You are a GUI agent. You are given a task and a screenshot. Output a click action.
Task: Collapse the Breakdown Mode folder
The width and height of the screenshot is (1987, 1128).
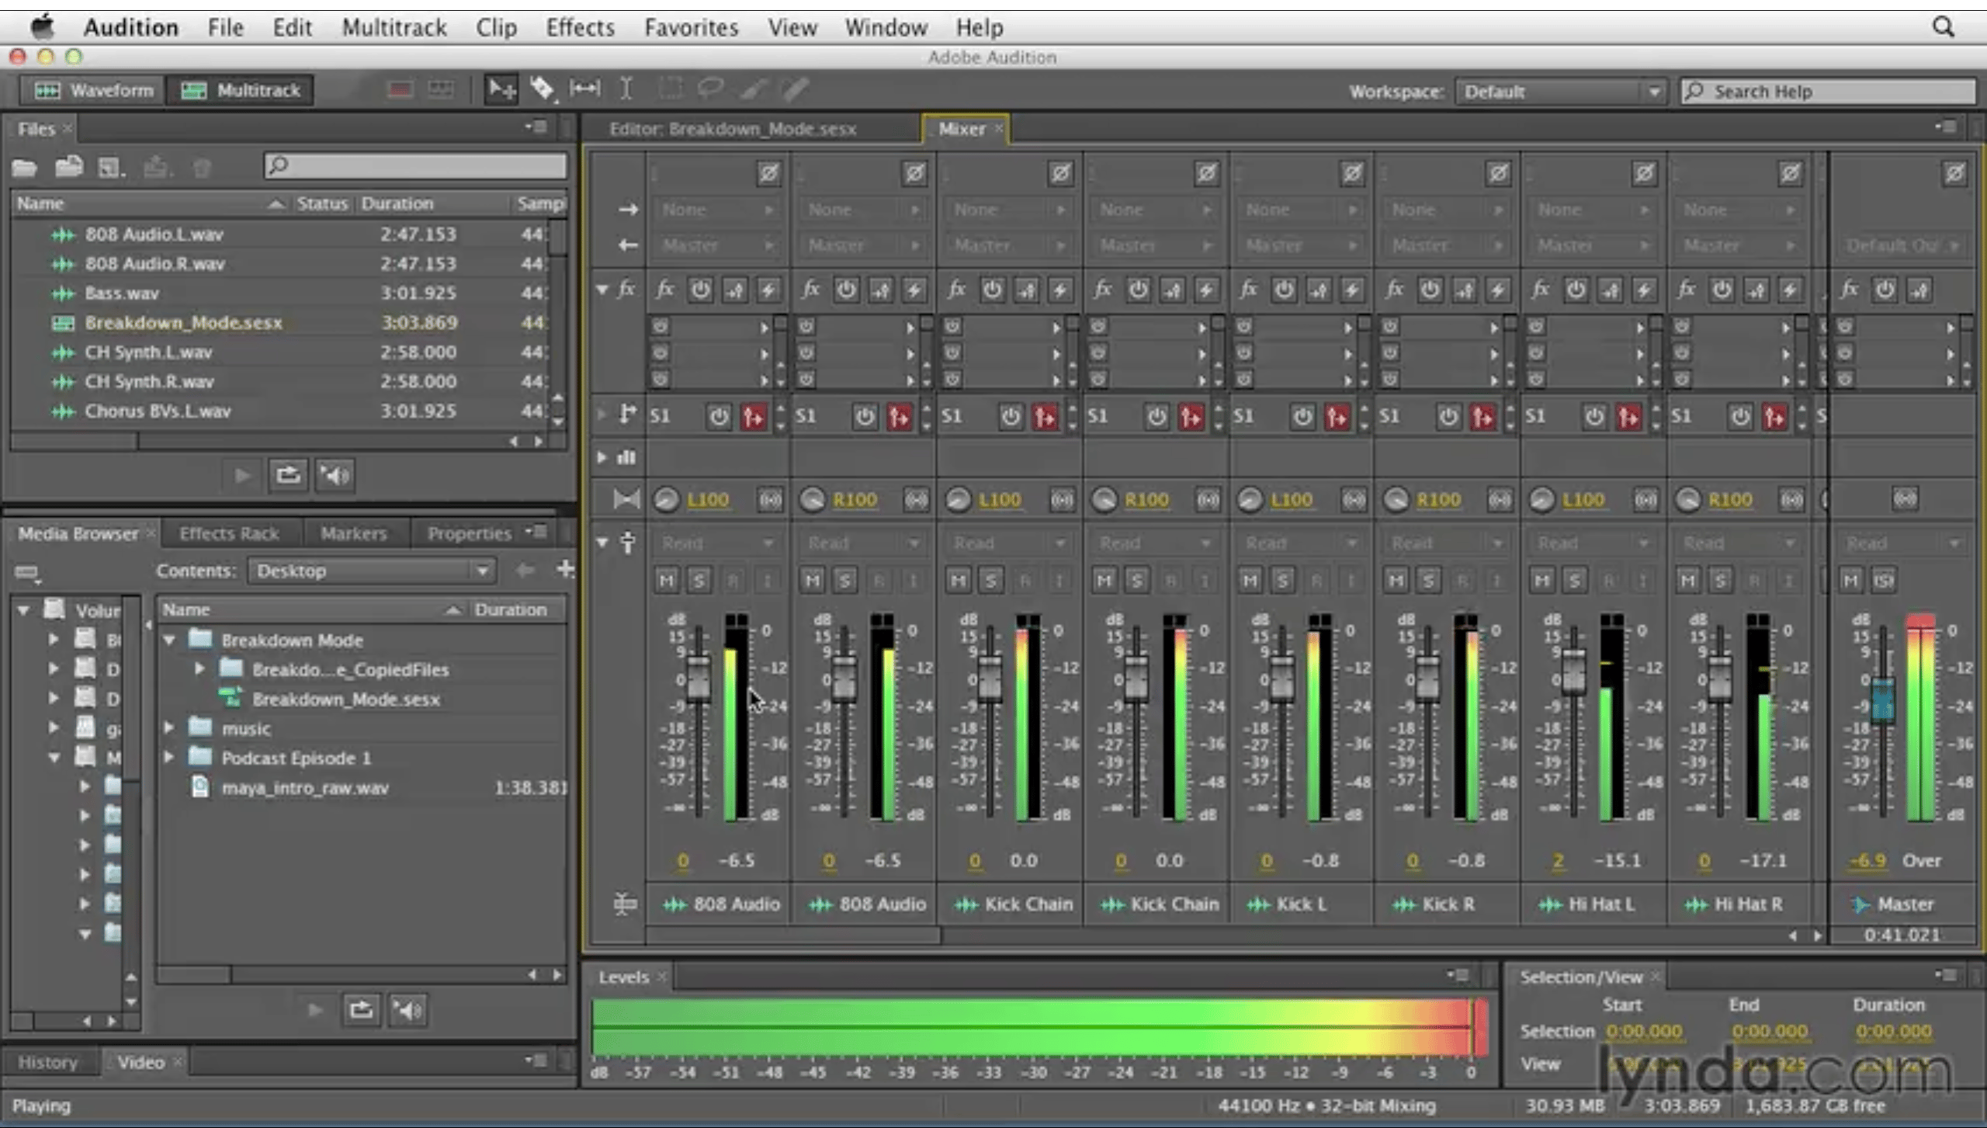(x=170, y=640)
